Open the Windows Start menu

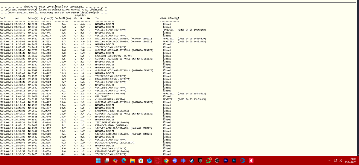coord(98,161)
